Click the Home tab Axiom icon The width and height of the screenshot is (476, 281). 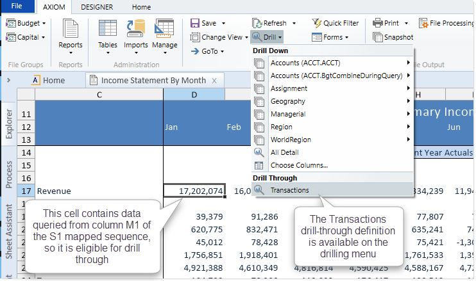pyautogui.click(x=35, y=80)
